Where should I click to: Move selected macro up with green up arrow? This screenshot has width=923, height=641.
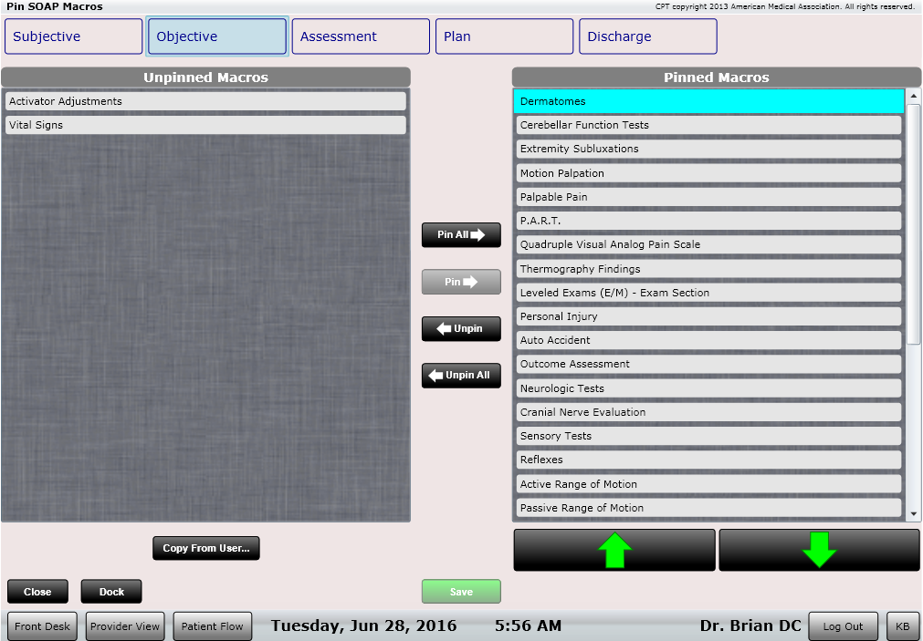[x=614, y=549]
